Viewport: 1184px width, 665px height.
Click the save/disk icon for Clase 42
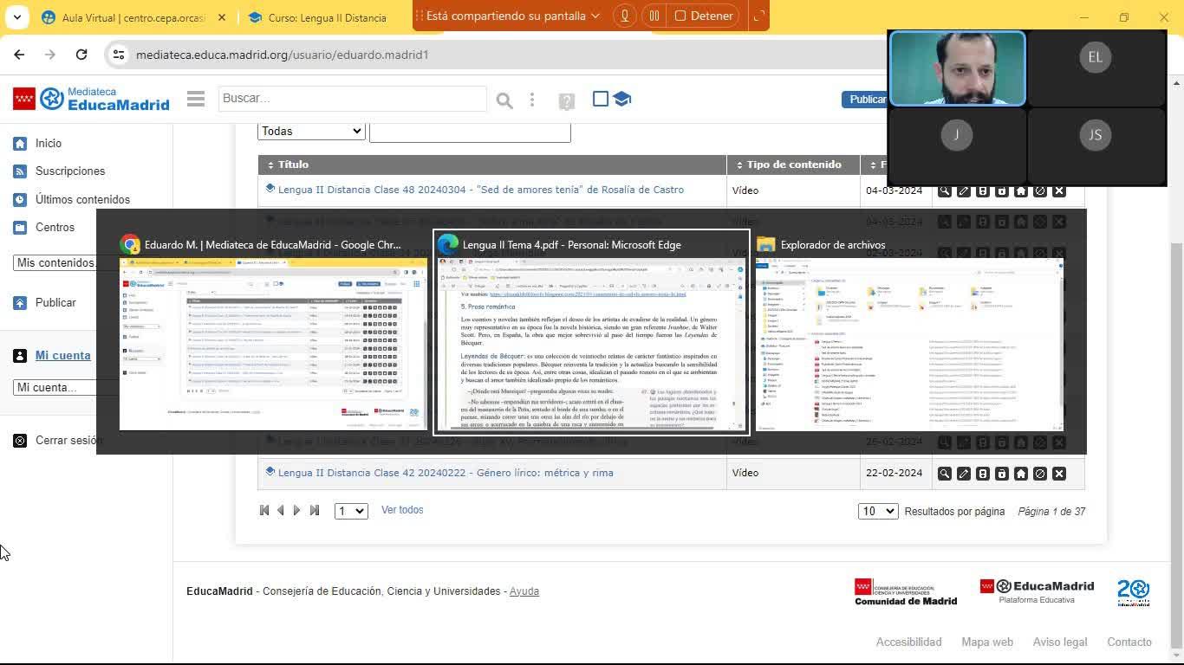(x=983, y=474)
